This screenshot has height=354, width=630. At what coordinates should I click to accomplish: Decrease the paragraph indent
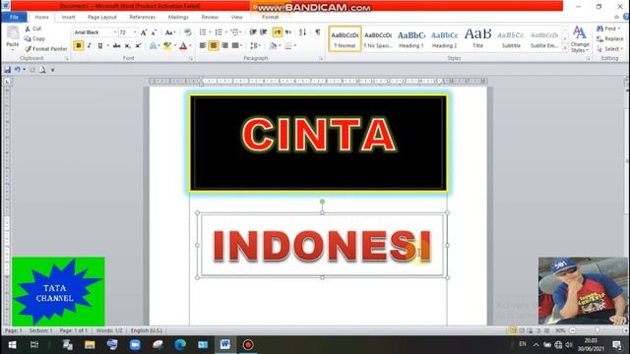tap(253, 32)
